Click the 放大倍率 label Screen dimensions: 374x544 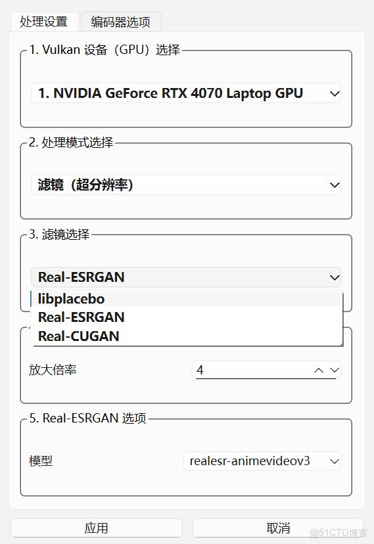click(53, 370)
